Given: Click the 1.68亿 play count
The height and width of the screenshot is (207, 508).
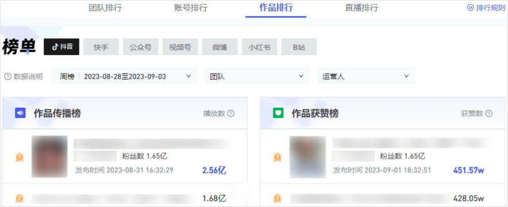Looking at the screenshot, I should point(214,198).
